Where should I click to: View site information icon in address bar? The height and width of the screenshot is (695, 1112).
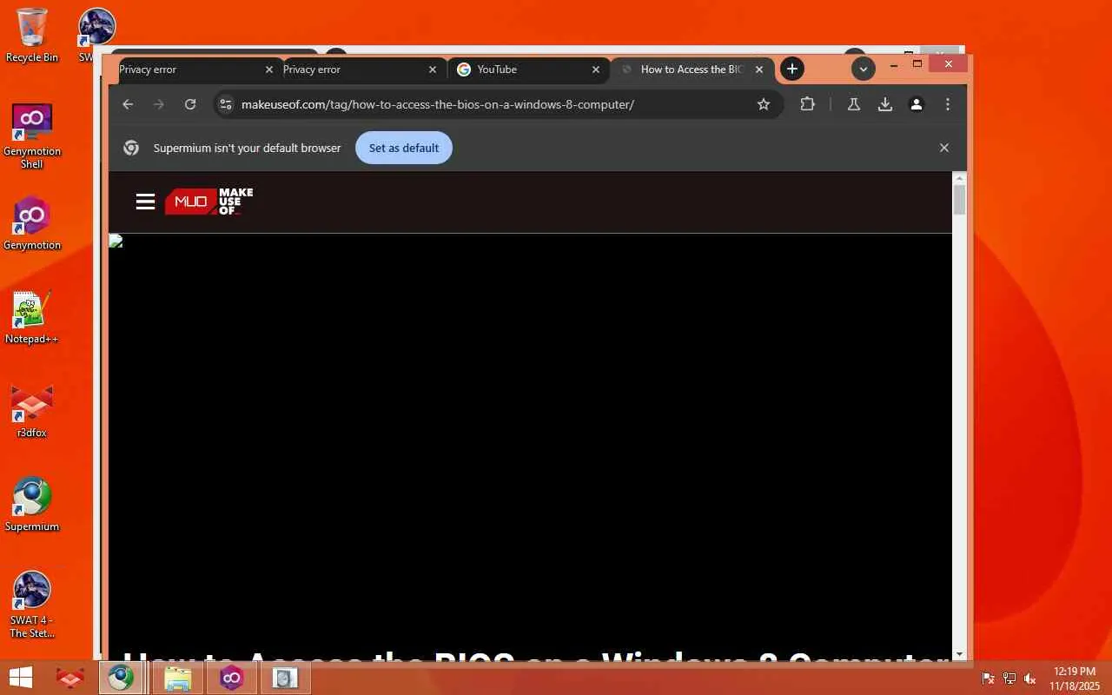[226, 104]
